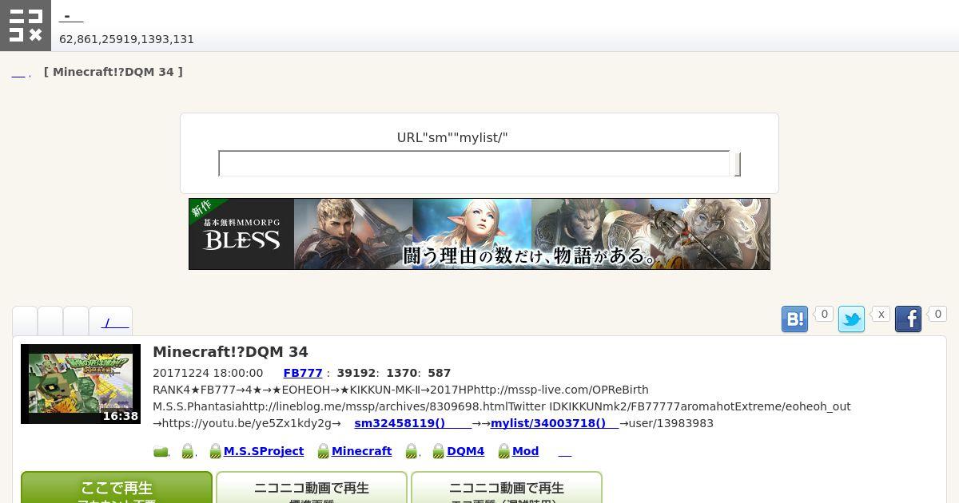Play video here with green ここで再生 button
The width and height of the screenshot is (959, 503).
[x=117, y=488]
